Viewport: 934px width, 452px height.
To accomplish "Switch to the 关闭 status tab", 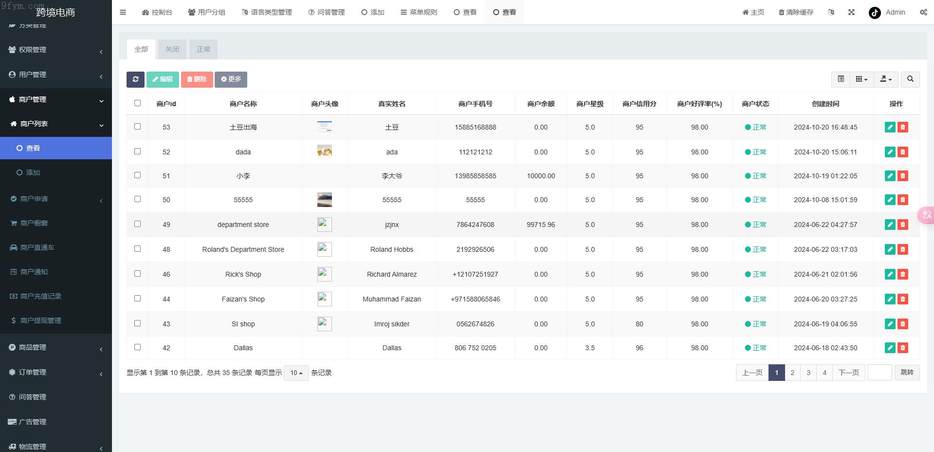I will (x=172, y=49).
